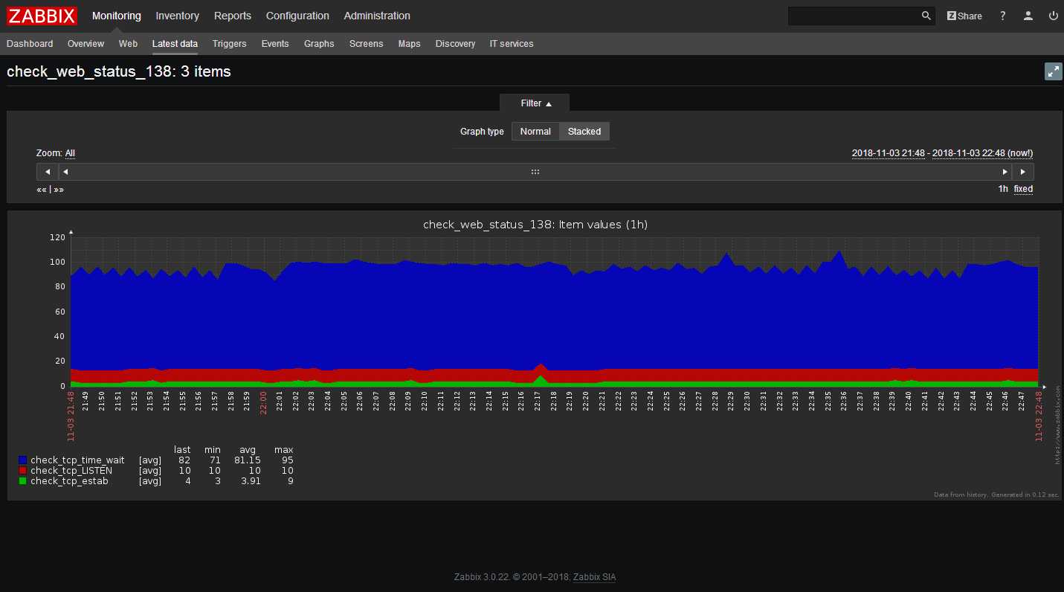The width and height of the screenshot is (1064, 592).
Task: Click the blue check_tcp_time_wait legend swatch
Action: tap(22, 460)
